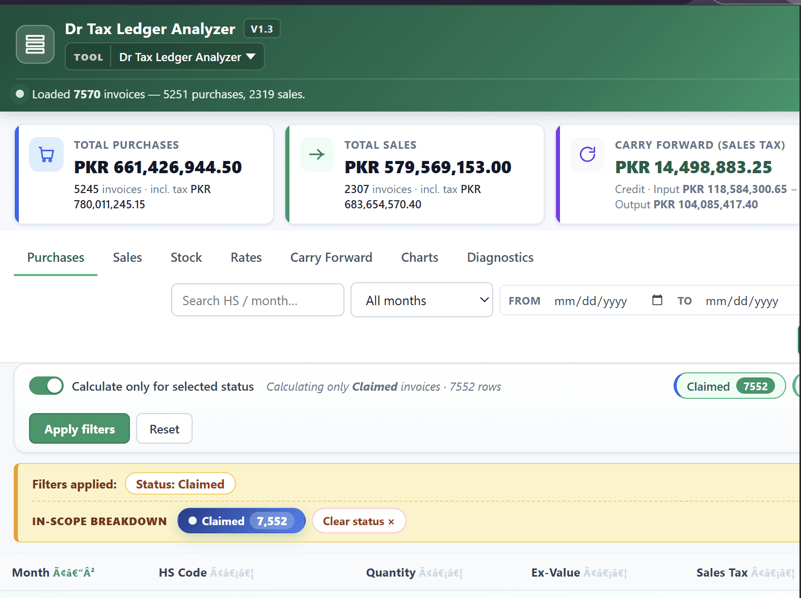The width and height of the screenshot is (801, 598).
Task: Click Clear status × button
Action: [359, 521]
